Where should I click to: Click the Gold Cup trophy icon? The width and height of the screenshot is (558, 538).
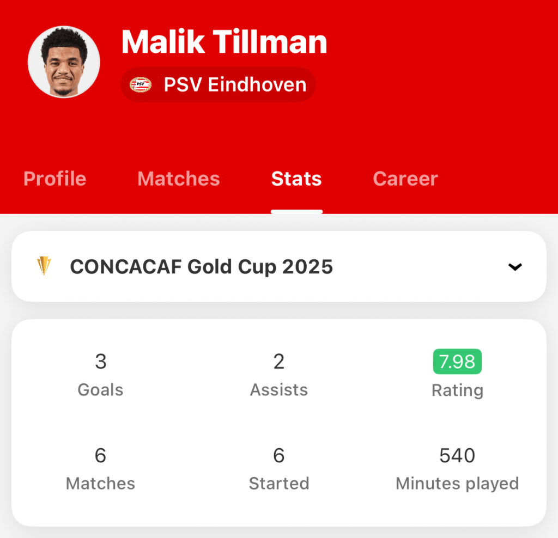pyautogui.click(x=44, y=266)
